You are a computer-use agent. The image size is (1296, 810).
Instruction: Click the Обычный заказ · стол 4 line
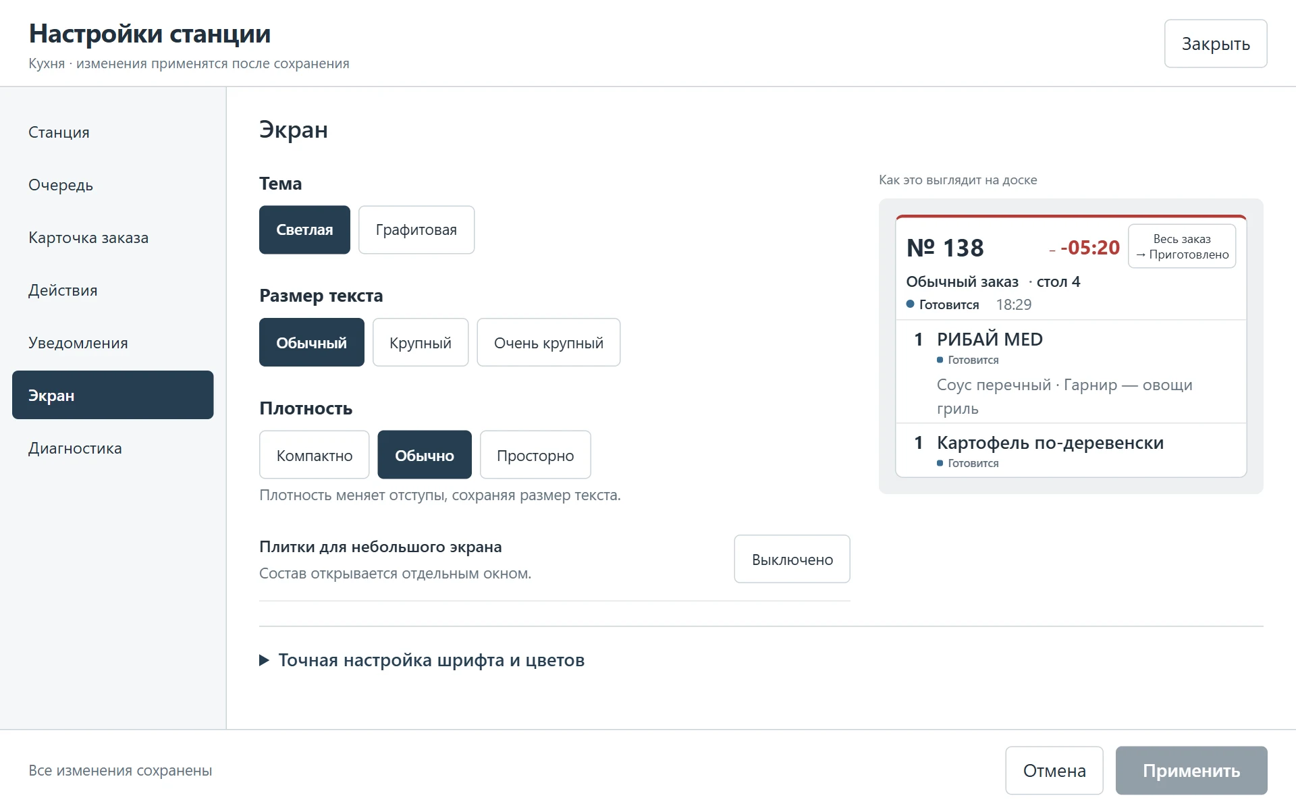coord(993,281)
